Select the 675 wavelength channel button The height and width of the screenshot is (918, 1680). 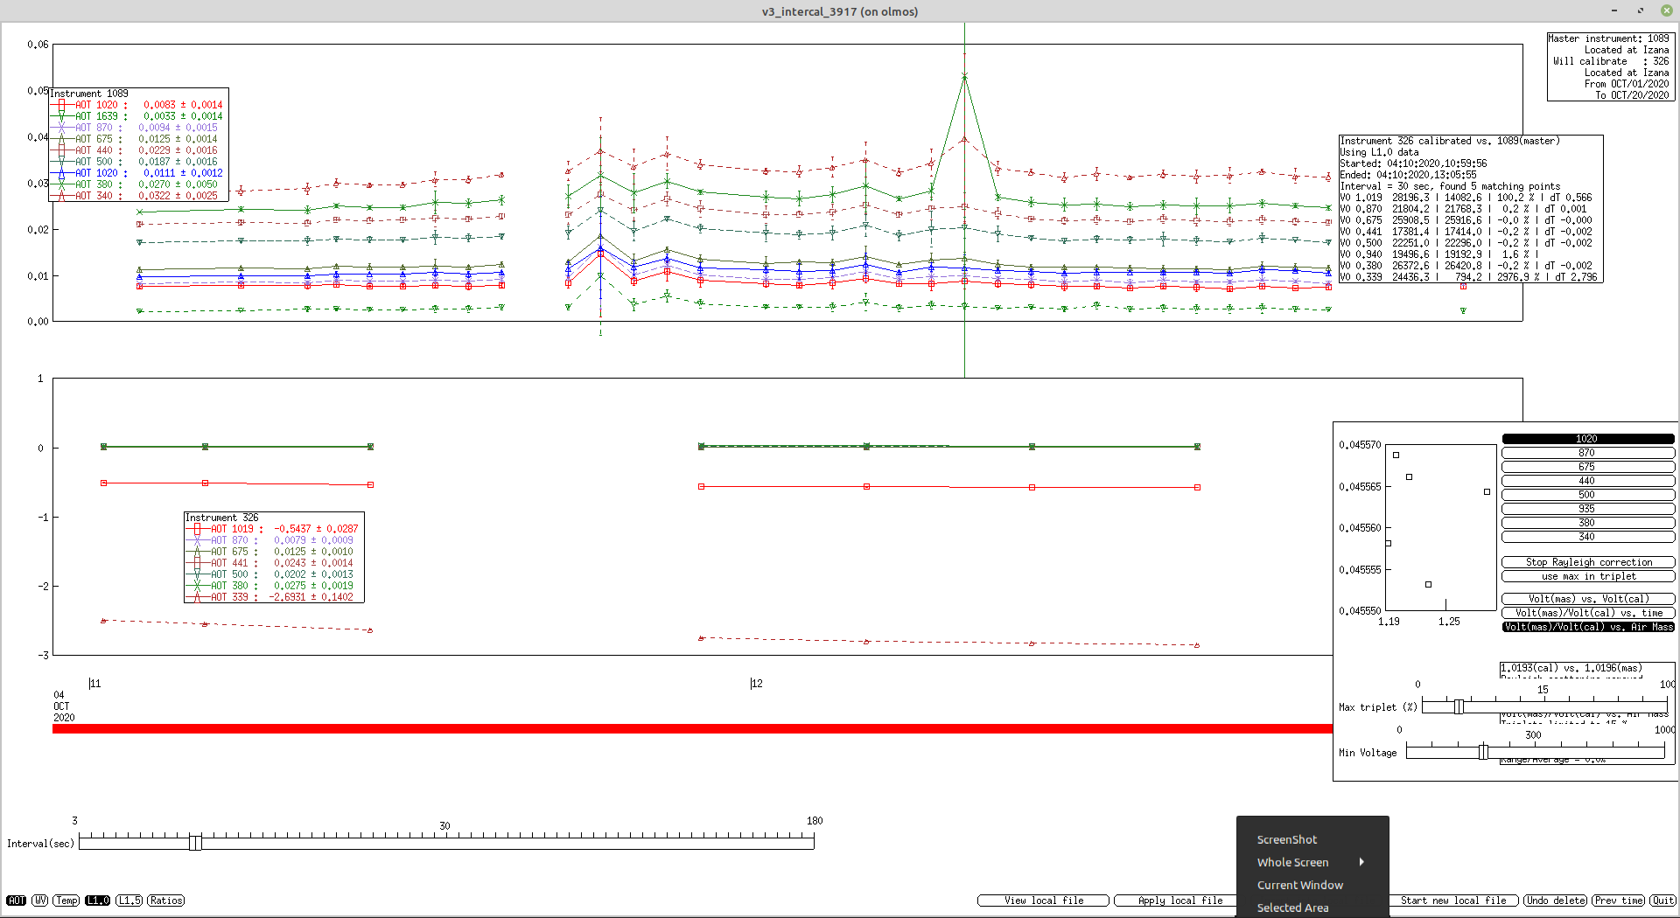point(1587,467)
